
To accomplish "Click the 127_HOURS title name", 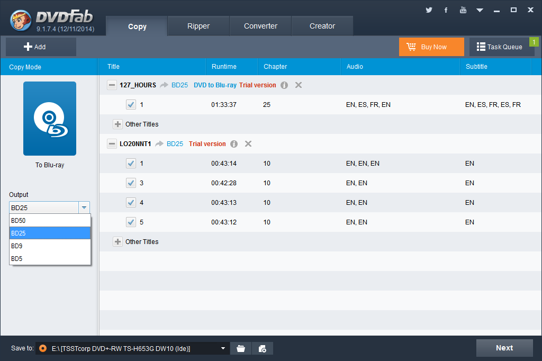I will (138, 85).
